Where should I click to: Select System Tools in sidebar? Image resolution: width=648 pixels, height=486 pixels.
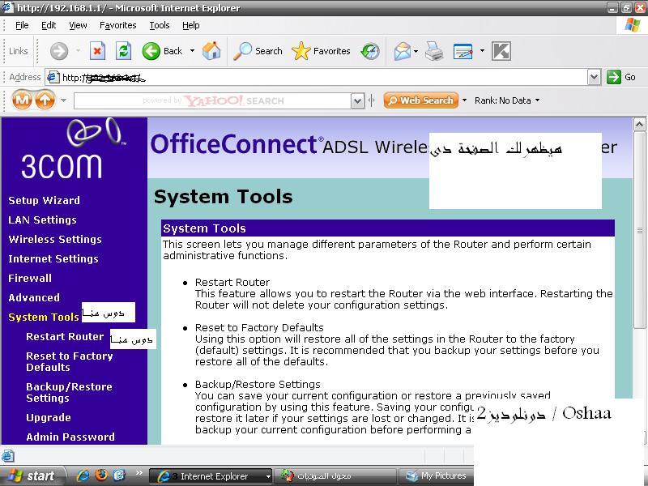[44, 317]
